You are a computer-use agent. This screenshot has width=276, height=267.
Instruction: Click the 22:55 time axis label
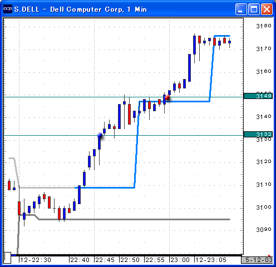(155, 260)
